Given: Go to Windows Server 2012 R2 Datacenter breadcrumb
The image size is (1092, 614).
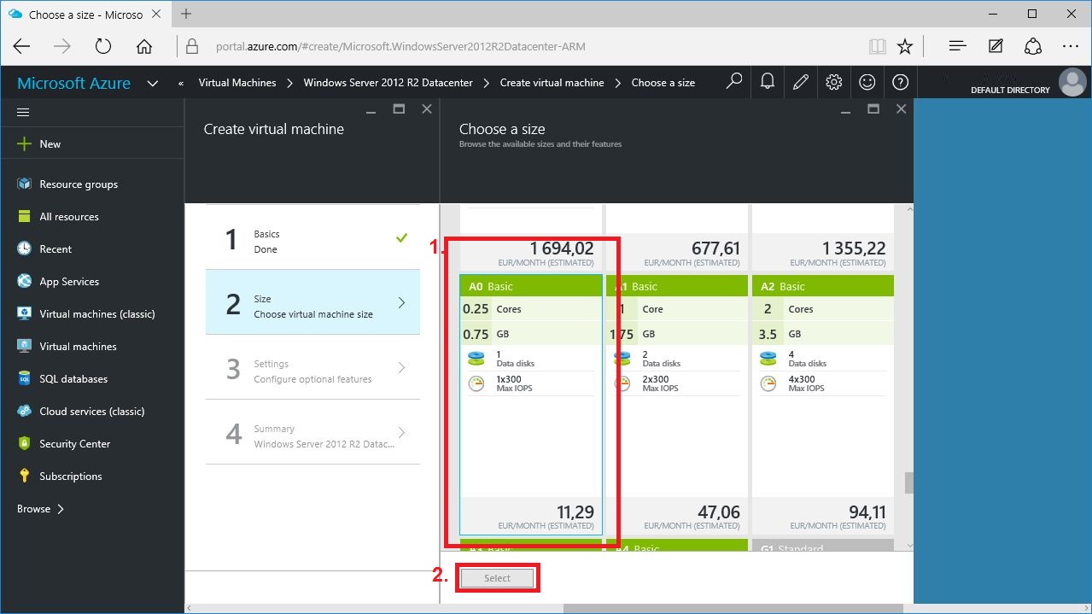Looking at the screenshot, I should click(x=388, y=83).
